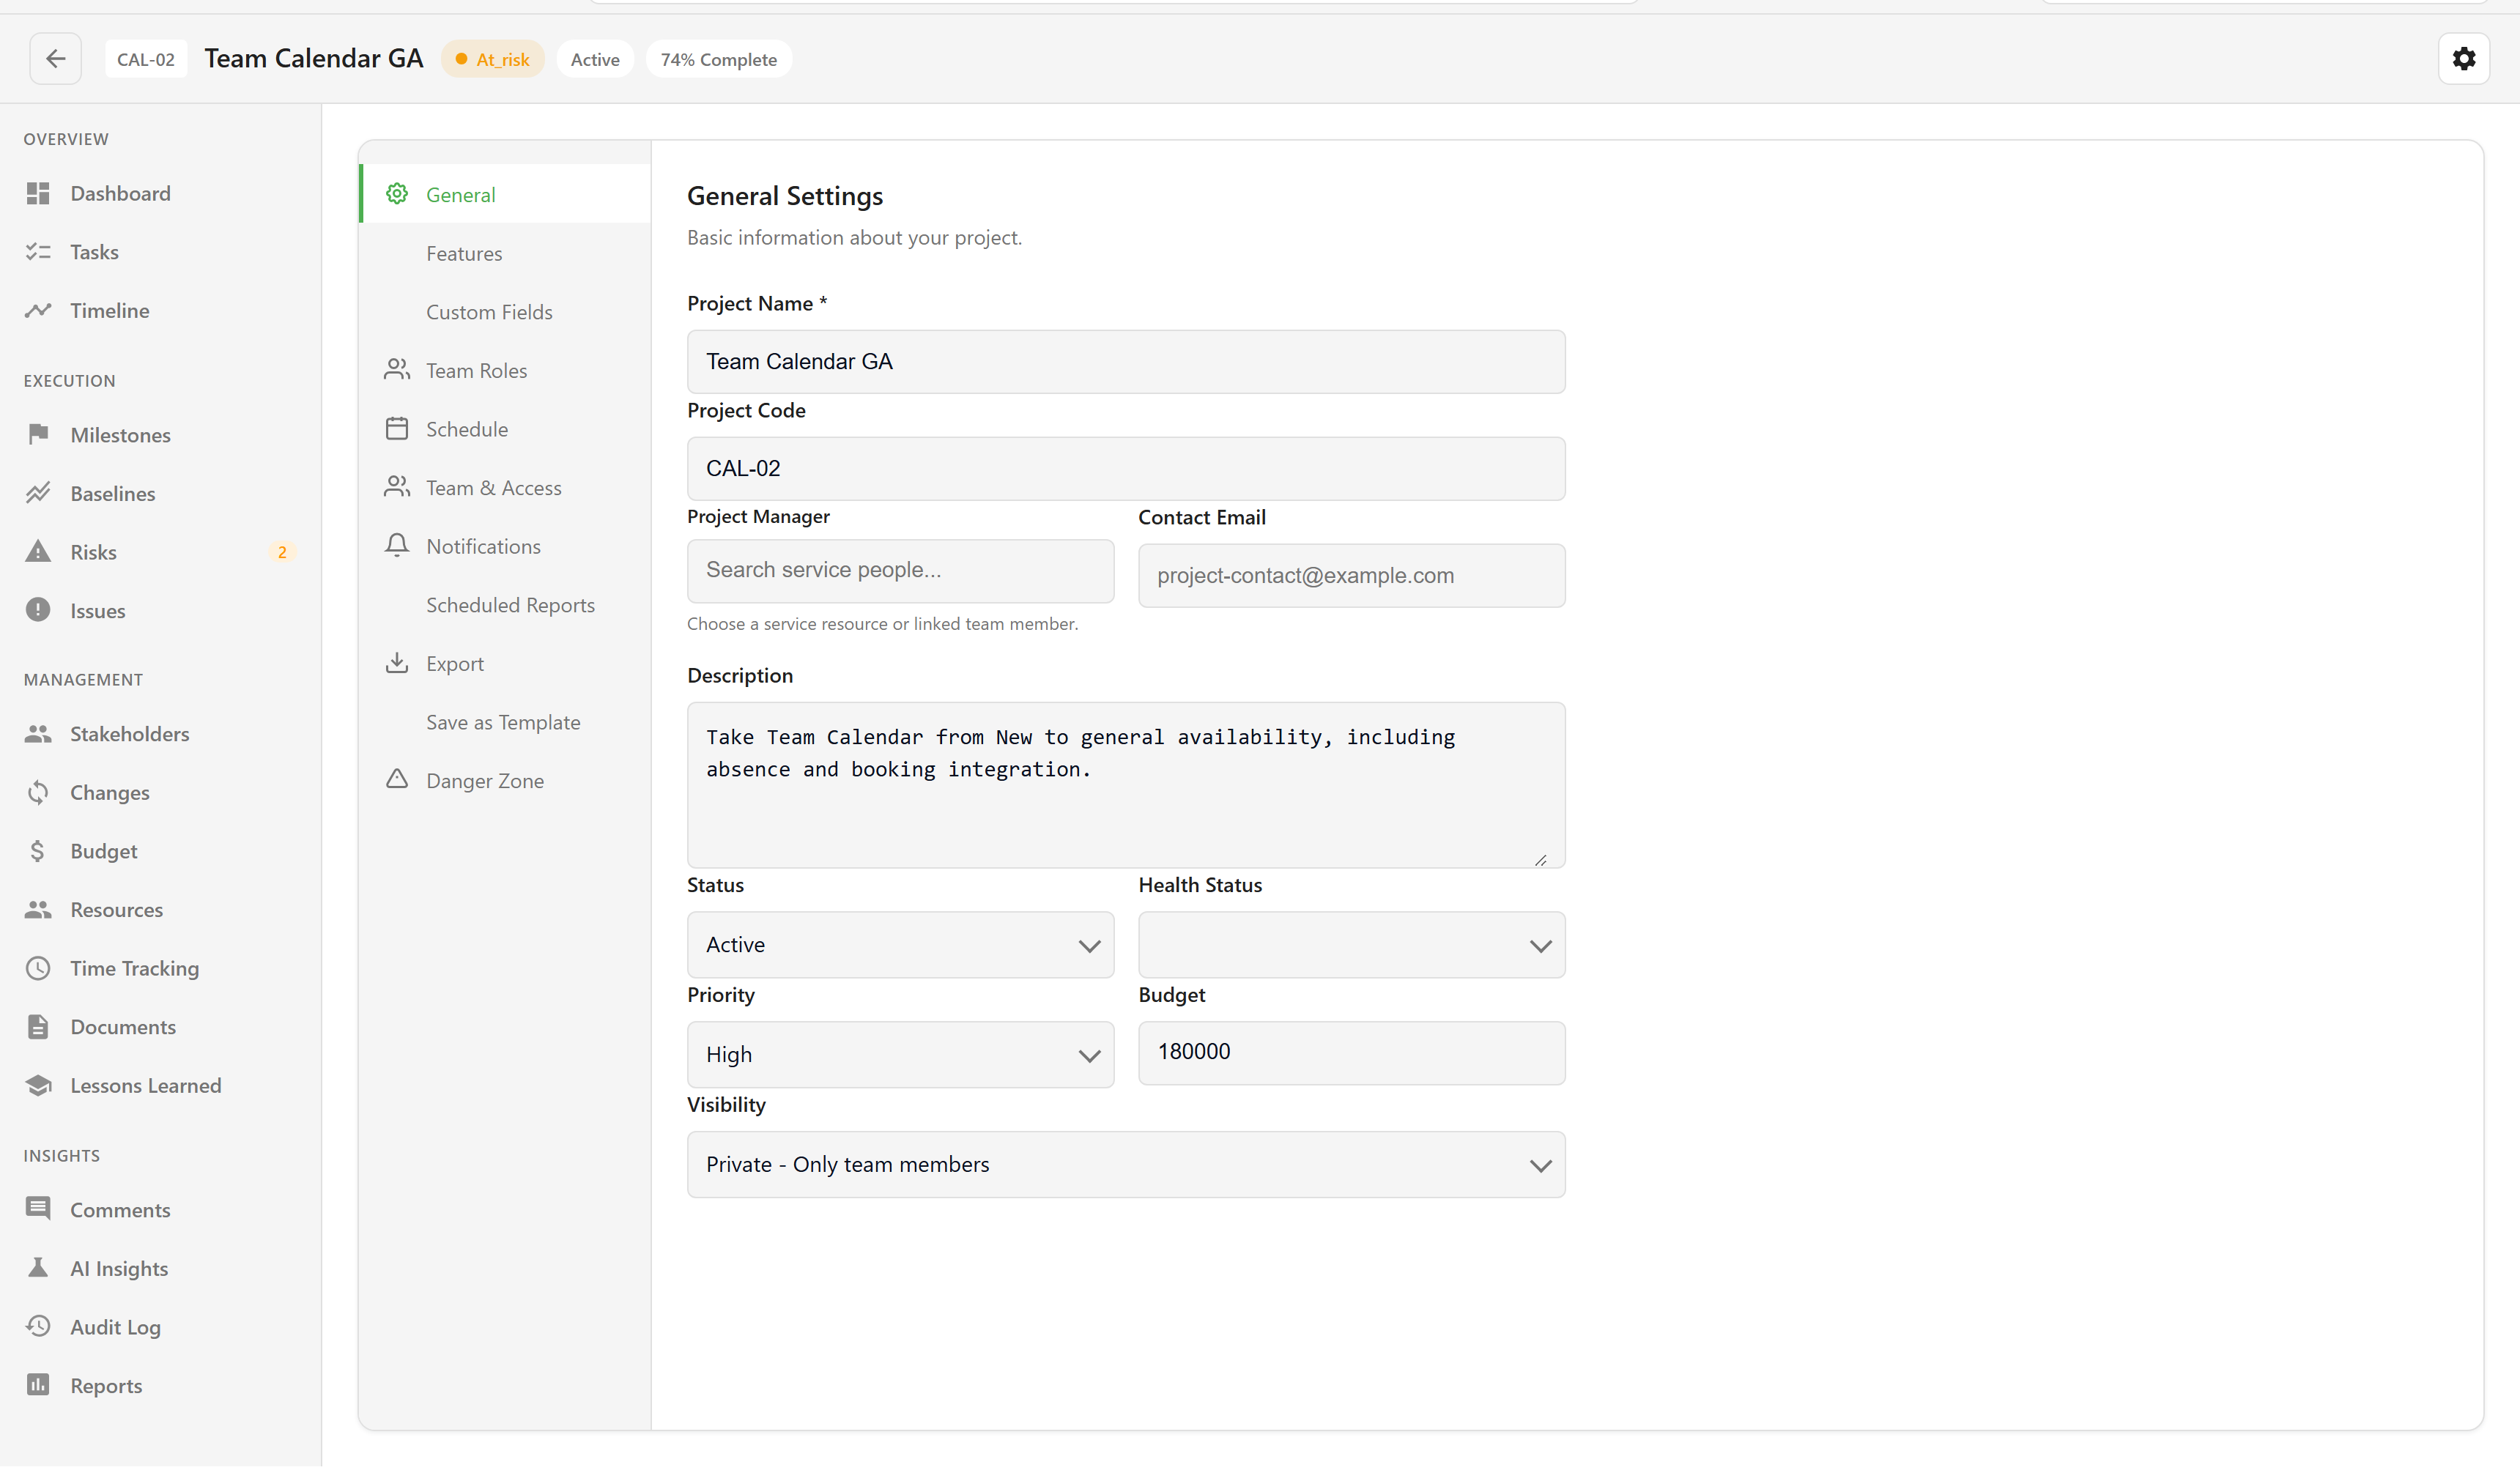The image size is (2520, 1481).
Task: Click the Budget amount field
Action: coord(1351,1053)
